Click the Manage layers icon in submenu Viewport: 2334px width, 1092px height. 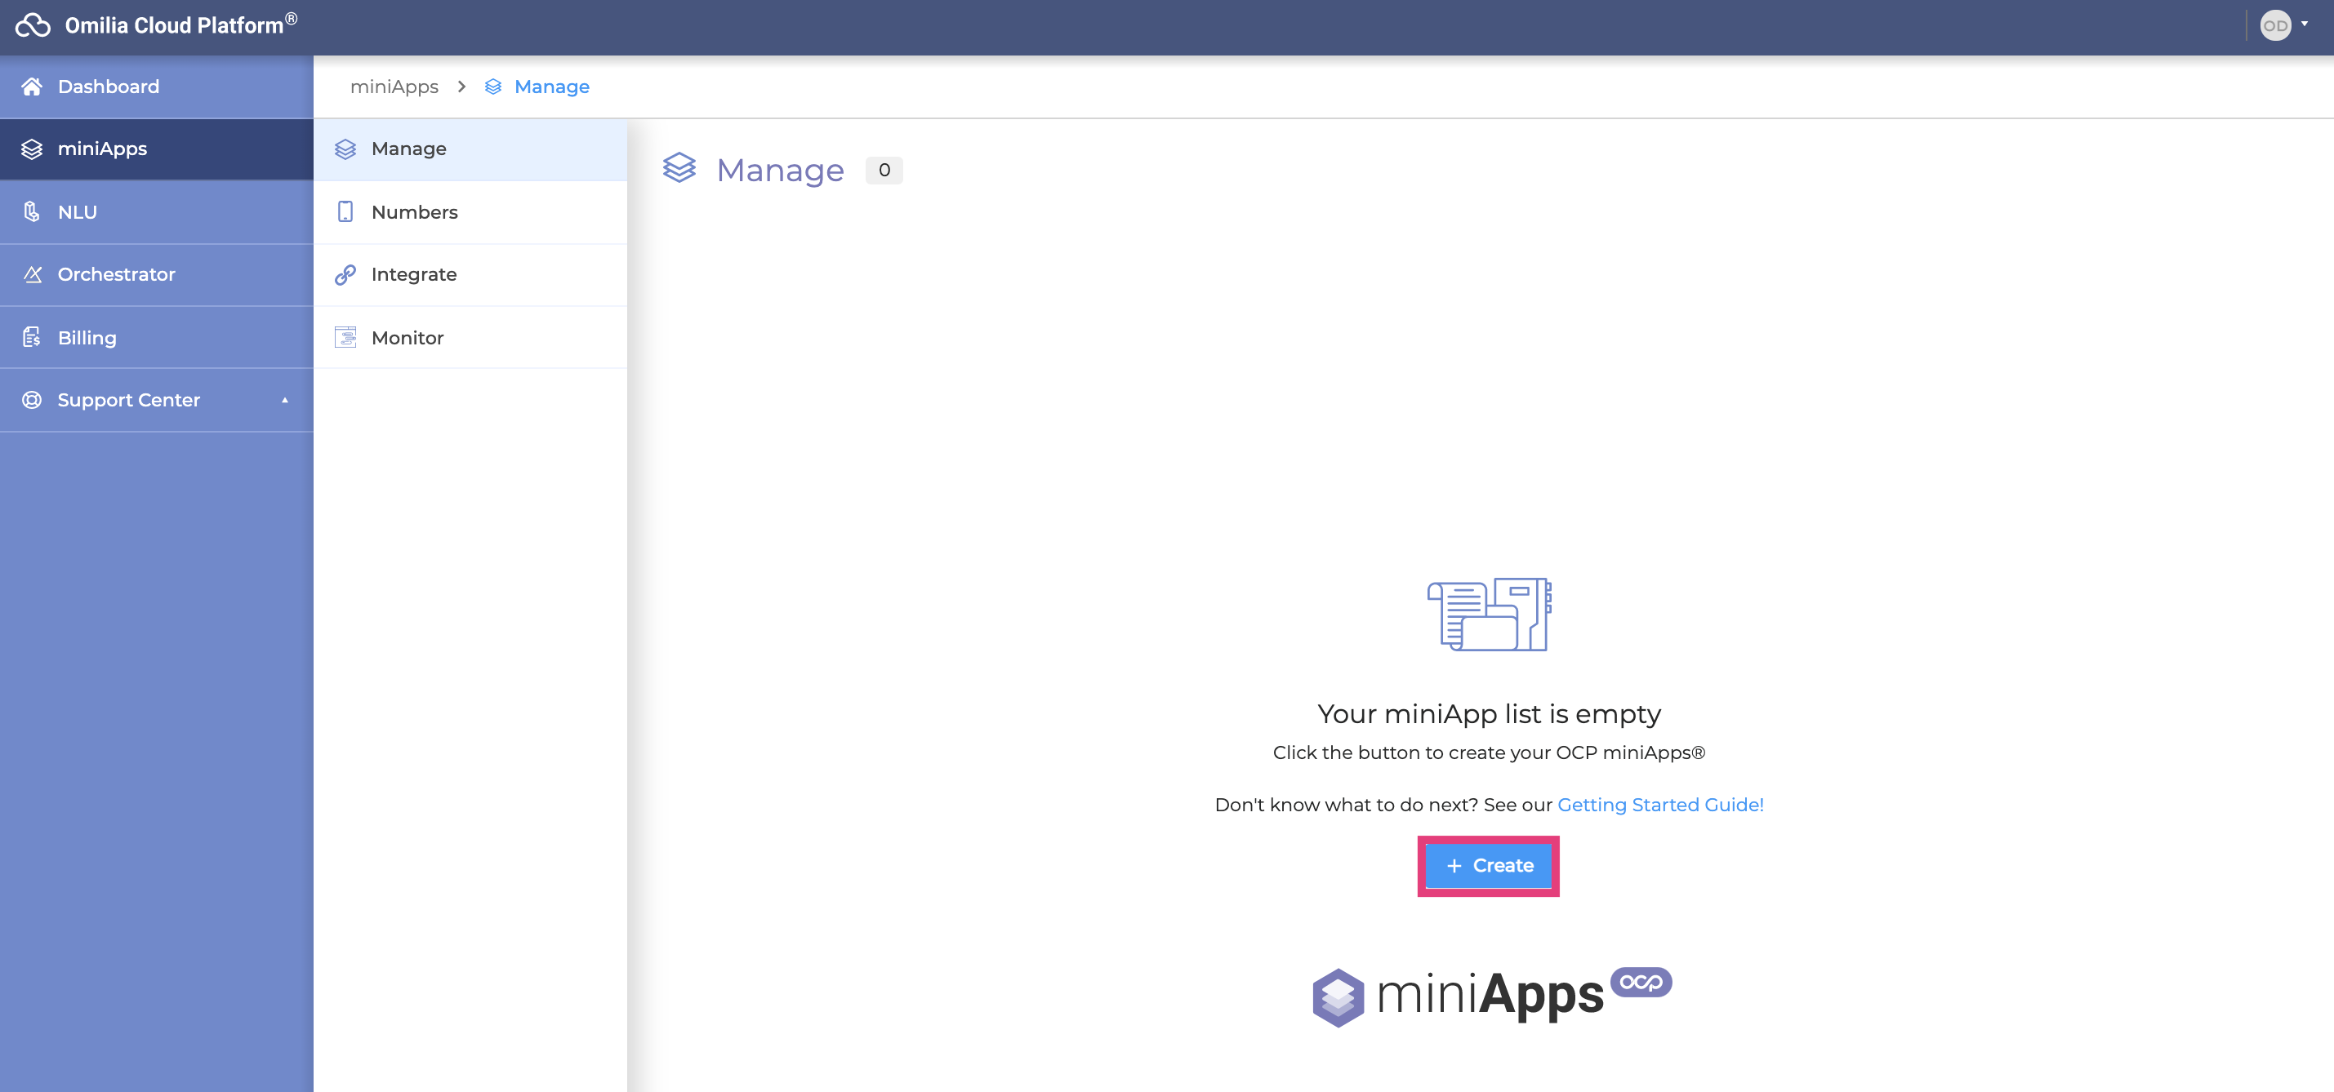(x=345, y=149)
